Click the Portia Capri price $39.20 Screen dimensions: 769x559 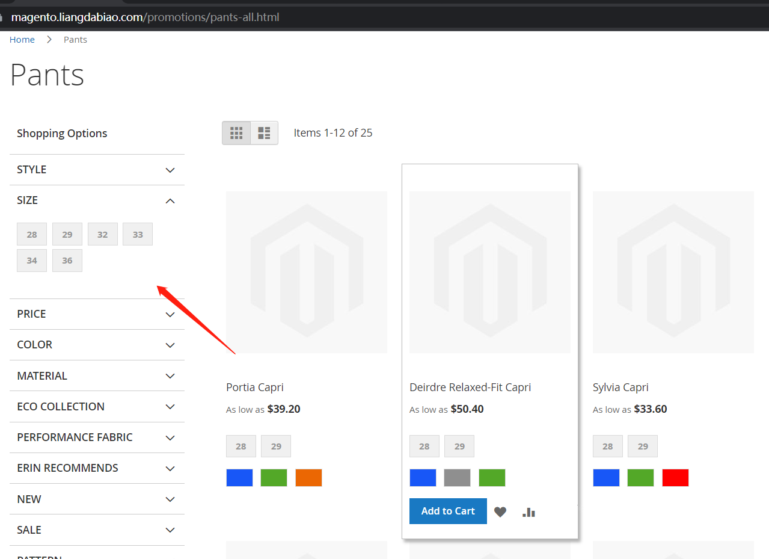[x=284, y=409]
